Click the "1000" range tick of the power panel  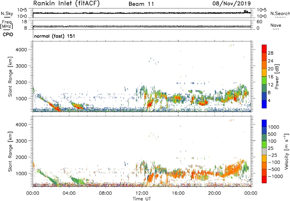pyautogui.click(x=21, y=98)
